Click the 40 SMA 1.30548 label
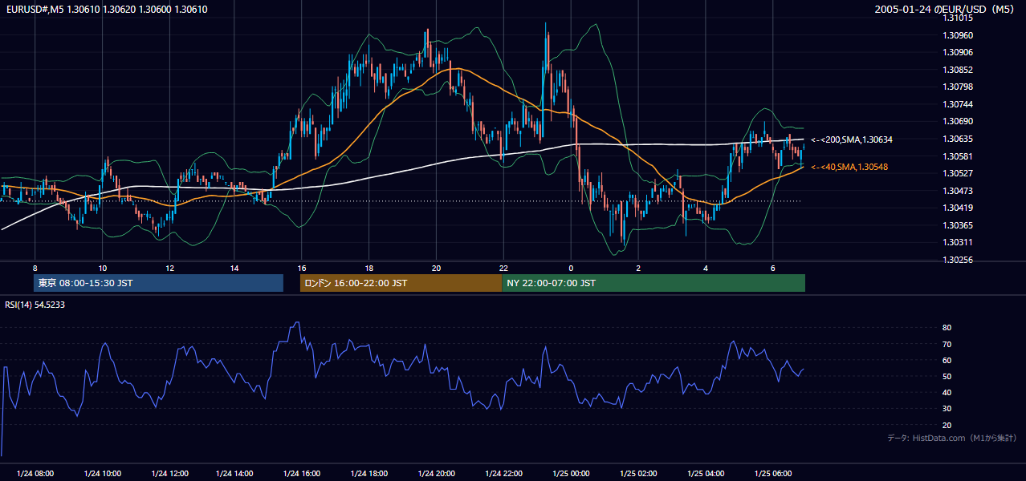 [849, 167]
